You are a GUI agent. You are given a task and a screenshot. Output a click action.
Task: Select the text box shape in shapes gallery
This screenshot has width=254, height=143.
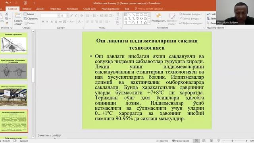(126, 15)
